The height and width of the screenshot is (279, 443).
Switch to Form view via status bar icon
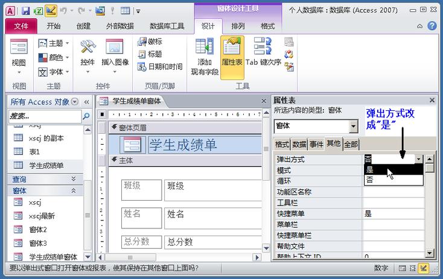click(x=403, y=268)
